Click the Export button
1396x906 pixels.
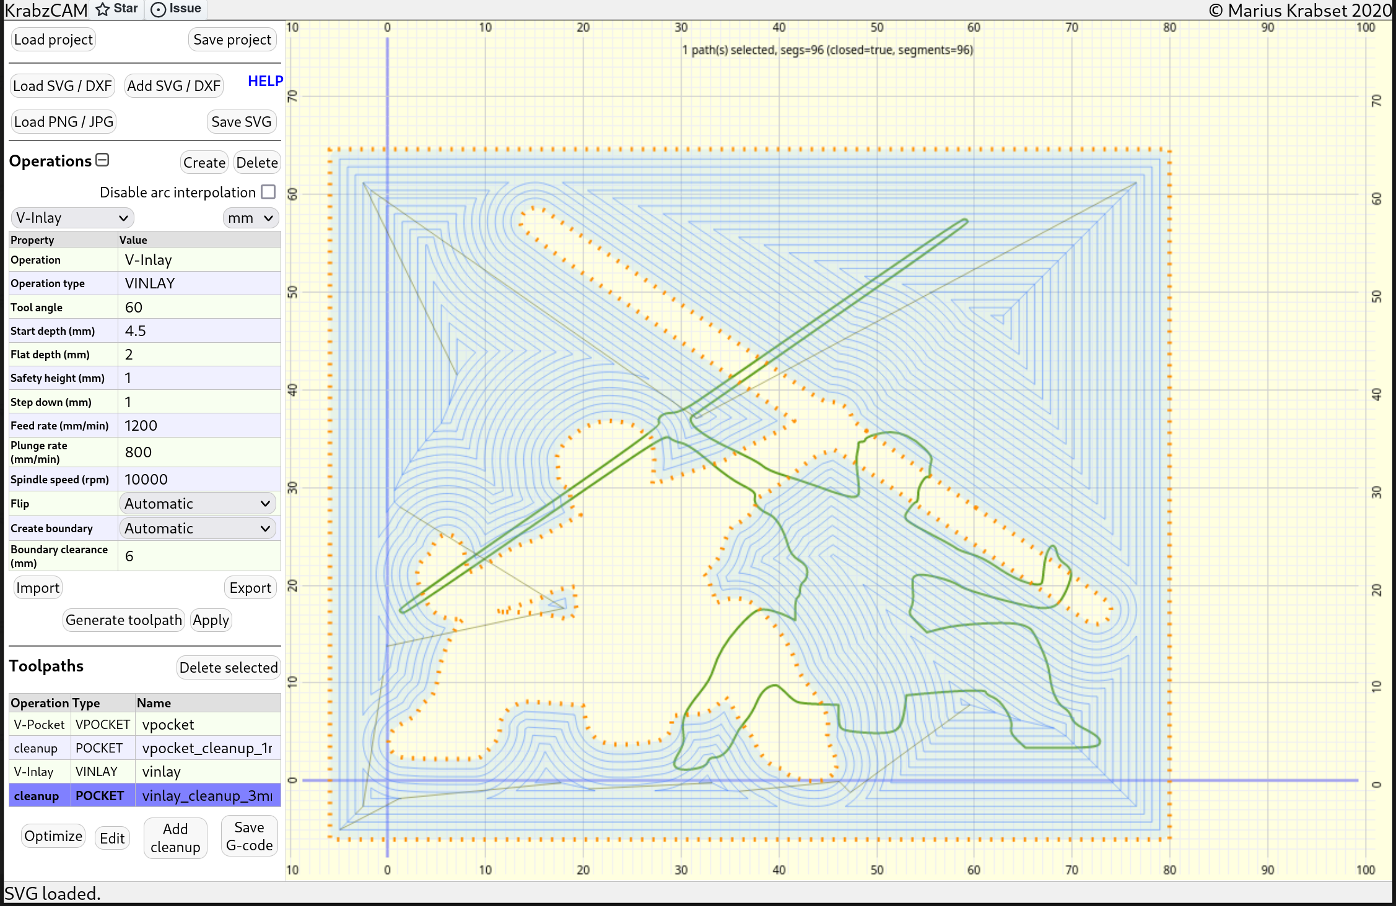click(x=250, y=588)
